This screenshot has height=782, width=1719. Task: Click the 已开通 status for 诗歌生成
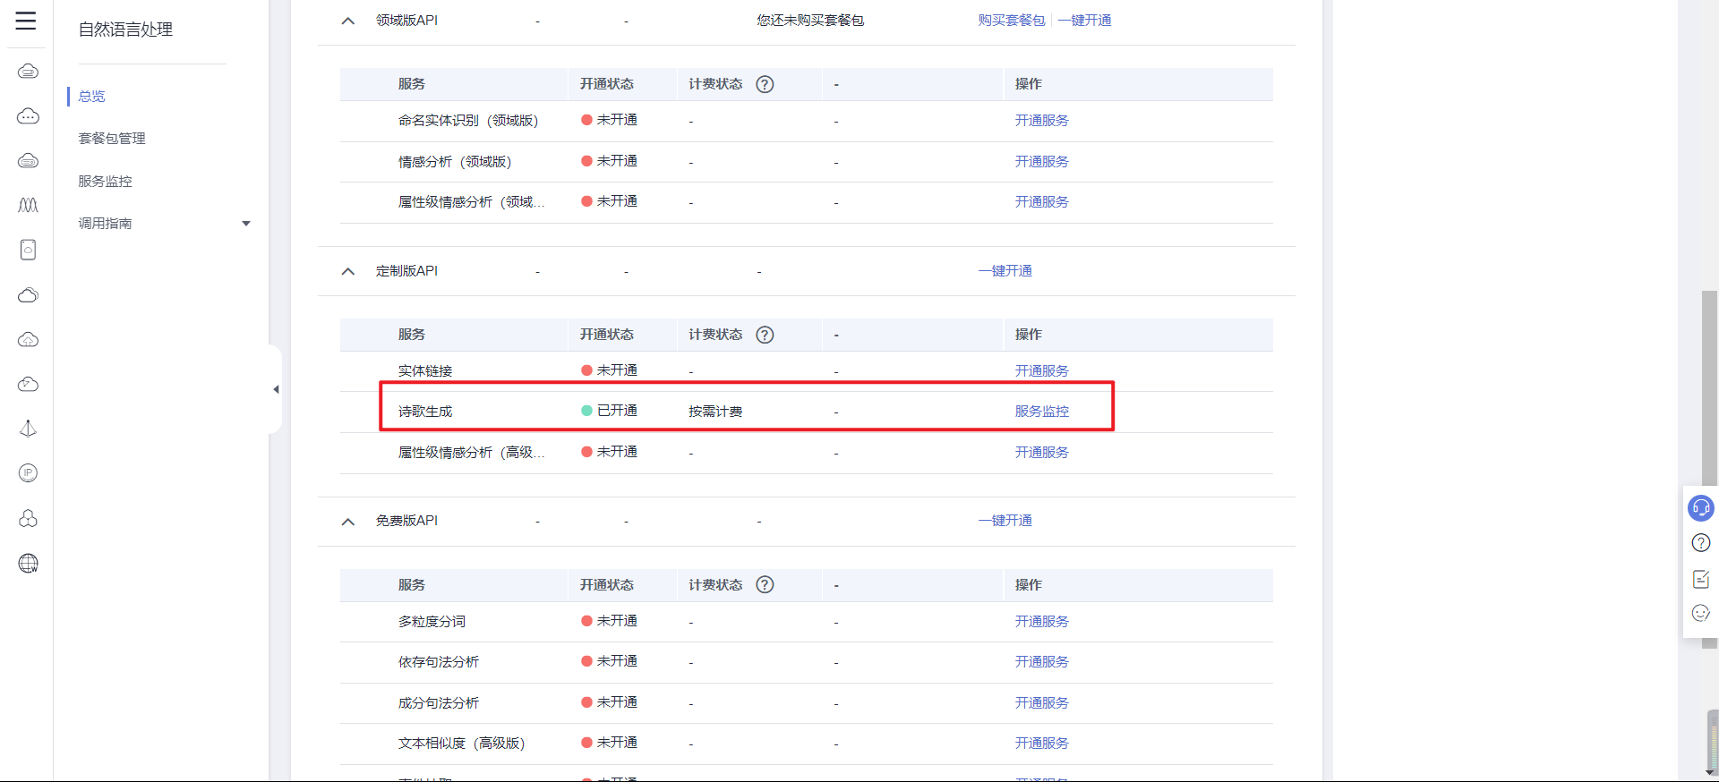pyautogui.click(x=609, y=411)
